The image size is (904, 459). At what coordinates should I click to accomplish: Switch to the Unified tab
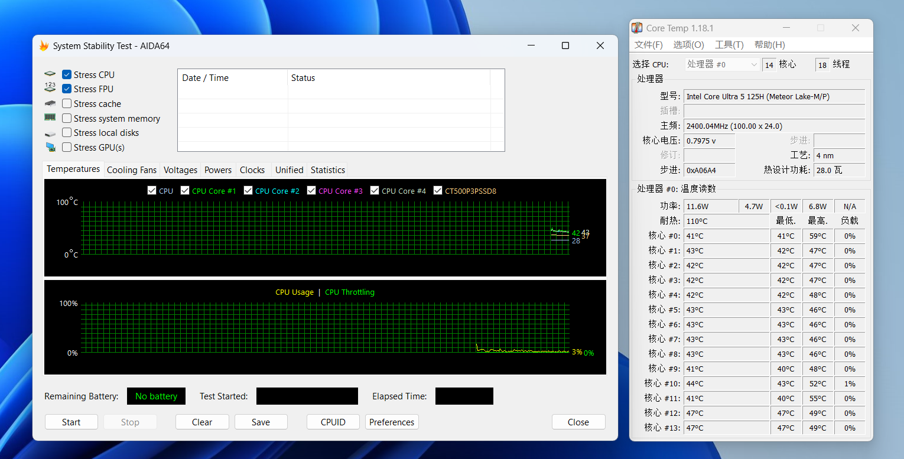click(x=290, y=170)
